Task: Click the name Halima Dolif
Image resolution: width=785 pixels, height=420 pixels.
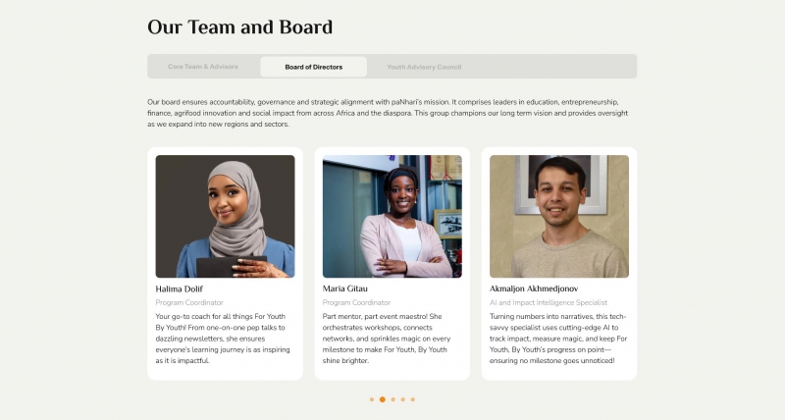Action: click(x=180, y=289)
